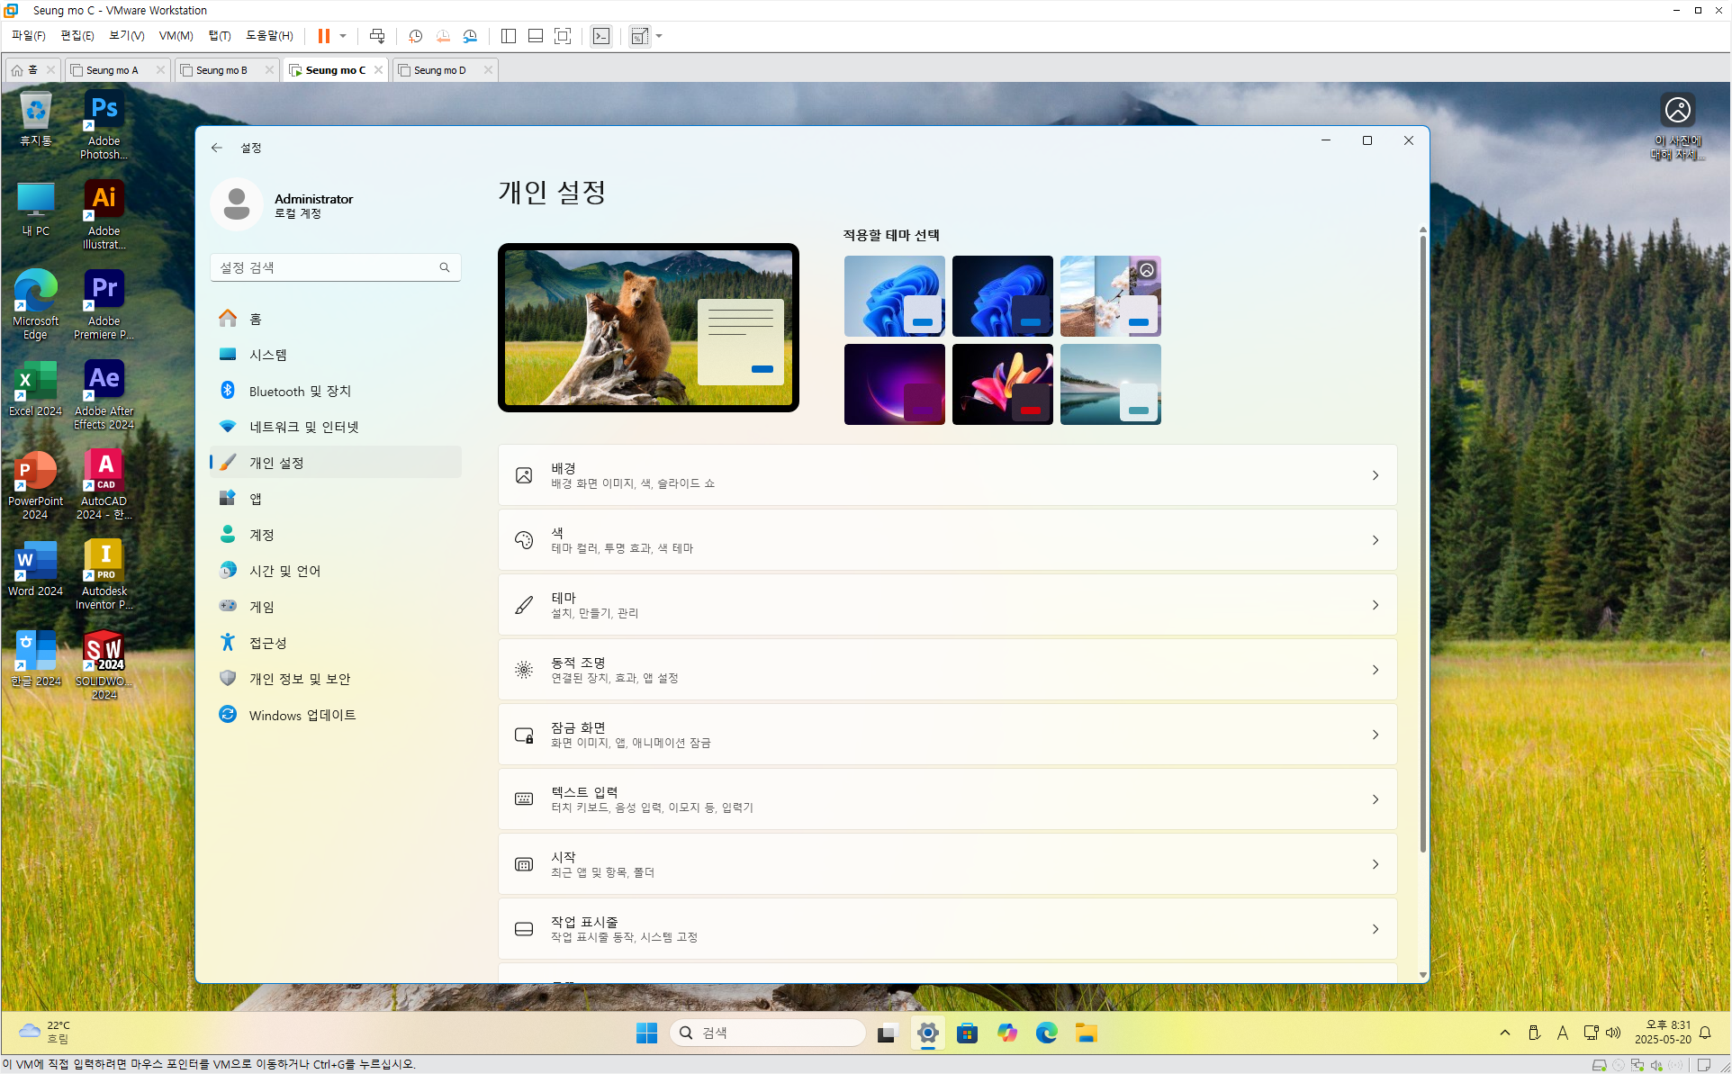Show hidden system tray icons chevron

point(1505,1033)
